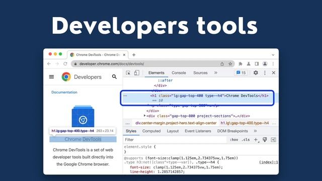Screen dimensions: 322x181
Task: Switch to the Console tab
Action: [179, 72]
